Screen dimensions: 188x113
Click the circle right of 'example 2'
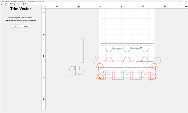(x=145, y=48)
